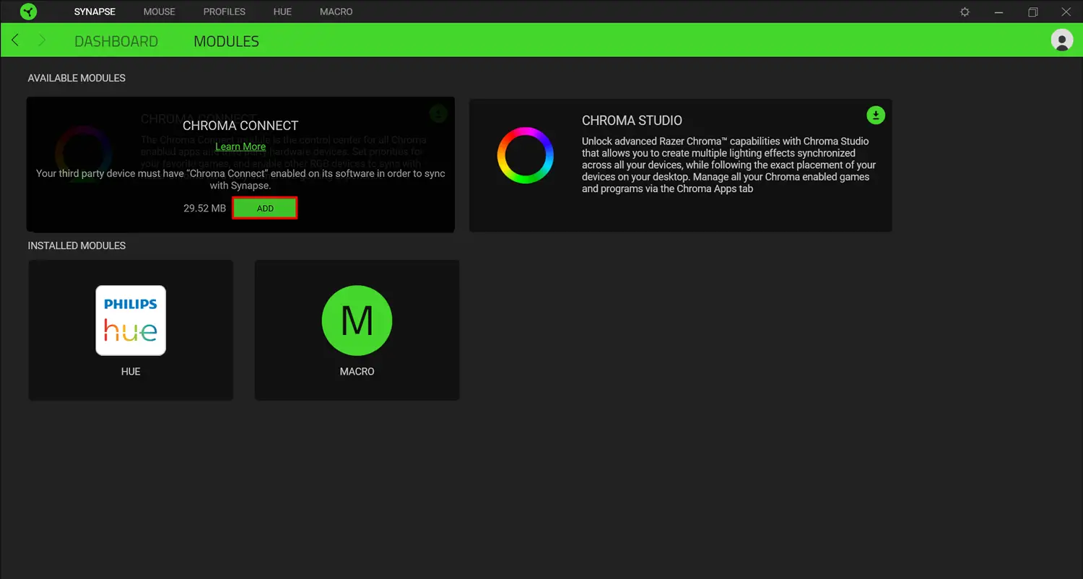The width and height of the screenshot is (1083, 579).
Task: Click the Razer logo in the top bar
Action: pyautogui.click(x=28, y=12)
